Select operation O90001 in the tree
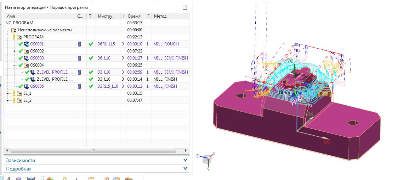The width and height of the screenshot is (409, 180). coord(37,44)
